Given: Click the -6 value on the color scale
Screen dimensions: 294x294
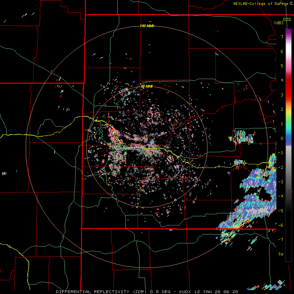Looking at the screenshot, I should (x=280, y=225).
